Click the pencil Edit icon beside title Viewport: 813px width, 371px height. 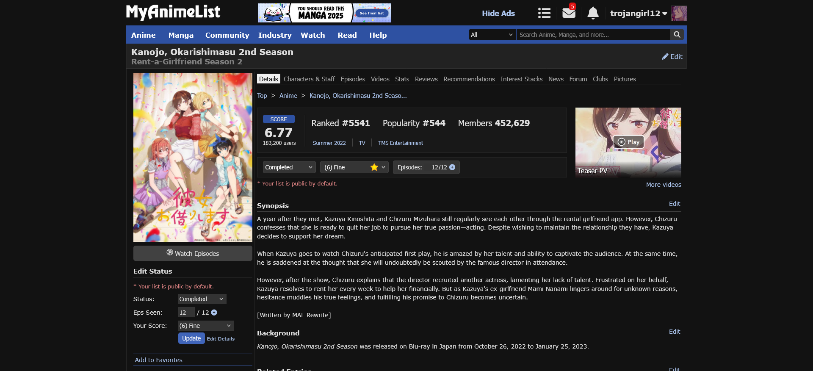coord(672,56)
